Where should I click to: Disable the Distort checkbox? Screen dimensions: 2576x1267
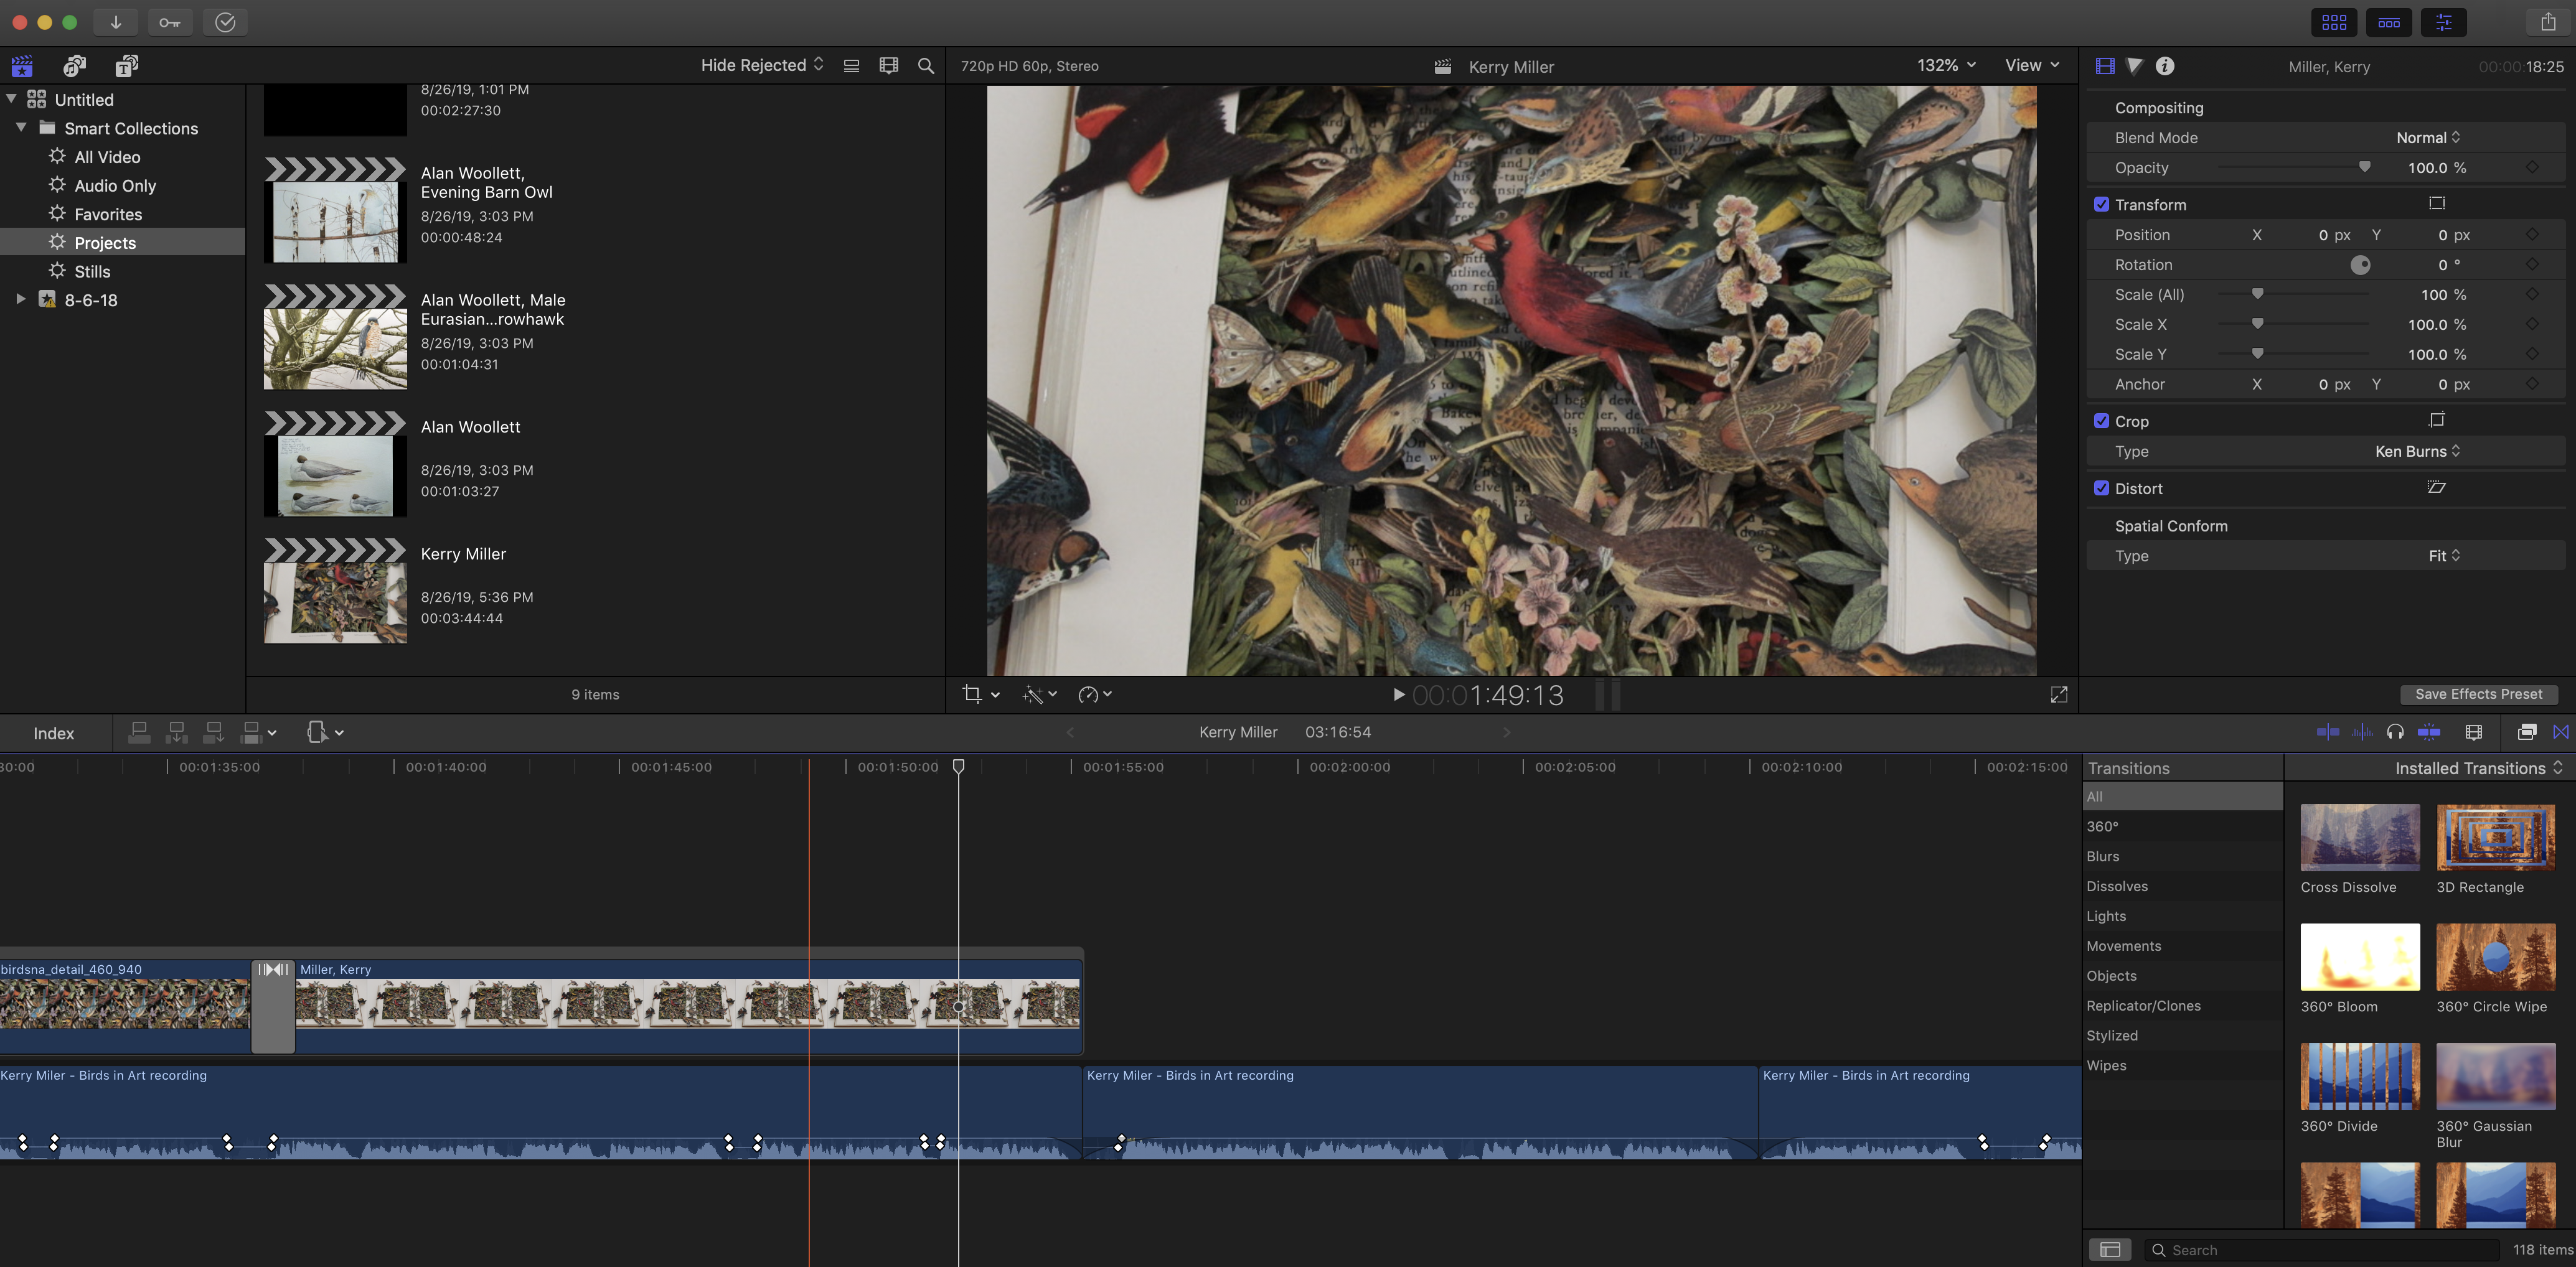pos(2101,488)
